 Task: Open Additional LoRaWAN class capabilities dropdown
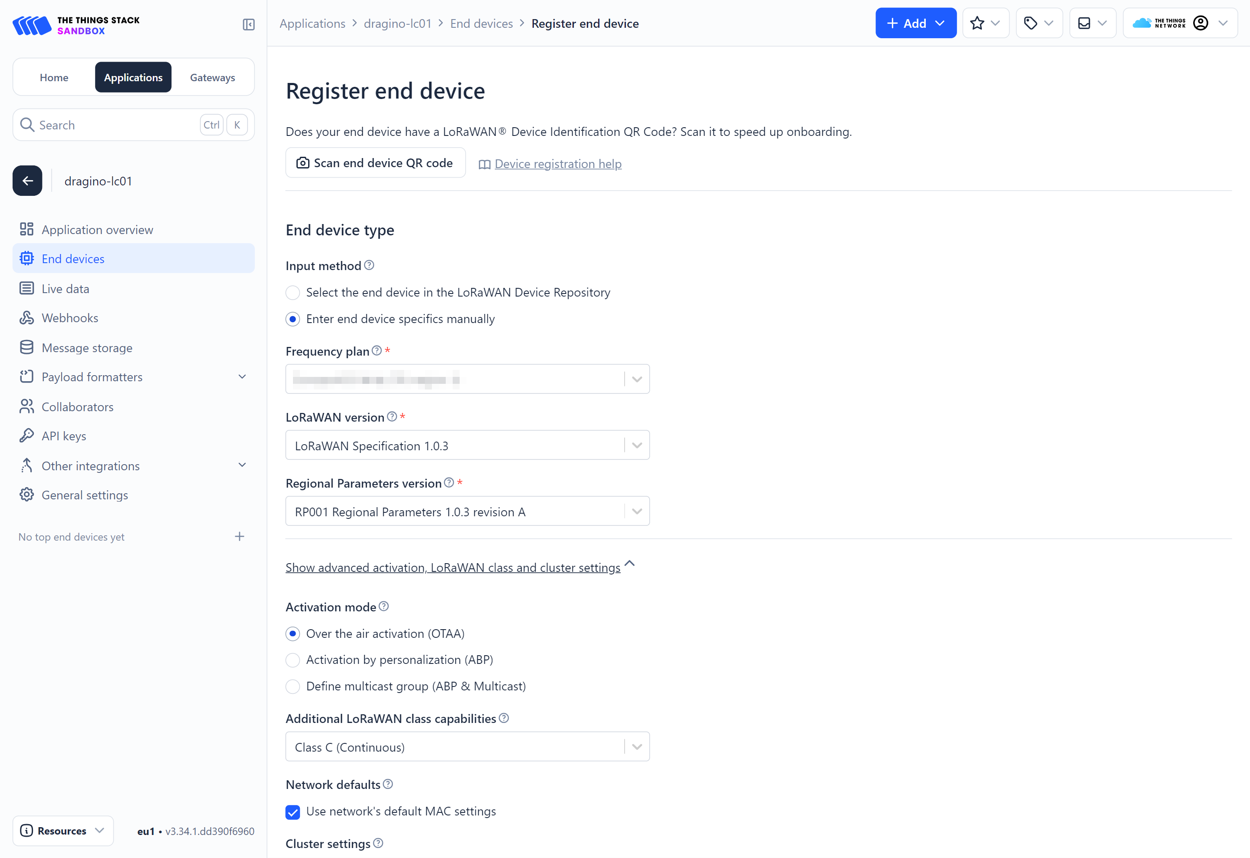[x=467, y=747]
